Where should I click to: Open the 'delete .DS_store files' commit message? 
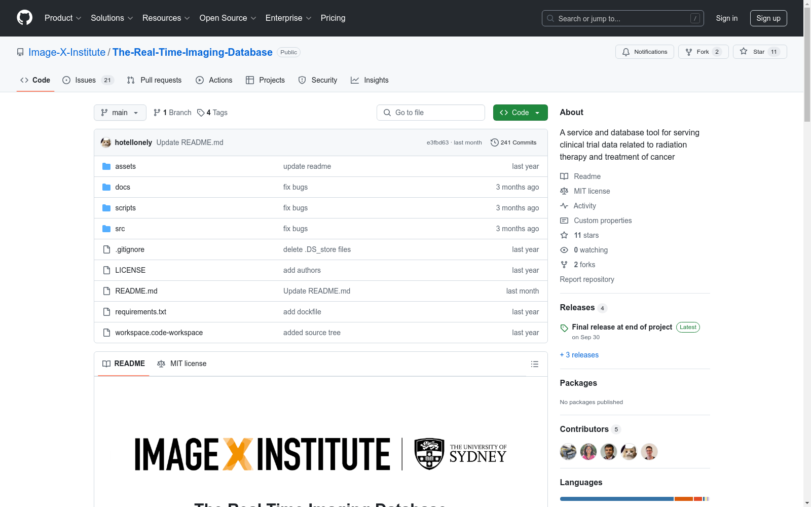point(317,249)
